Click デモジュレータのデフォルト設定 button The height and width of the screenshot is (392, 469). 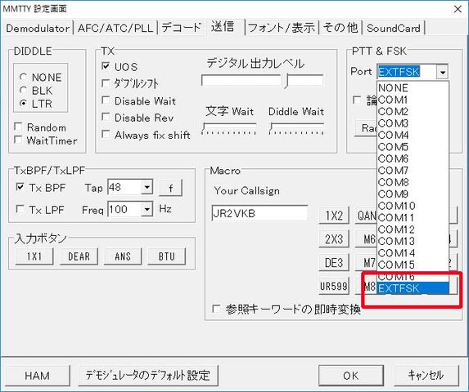(148, 376)
